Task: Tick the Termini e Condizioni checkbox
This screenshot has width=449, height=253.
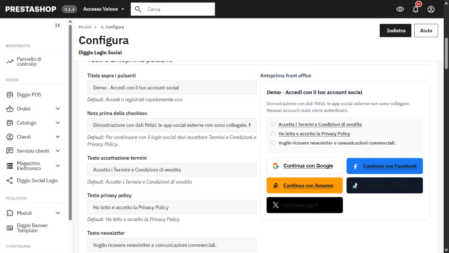Action: [273, 124]
